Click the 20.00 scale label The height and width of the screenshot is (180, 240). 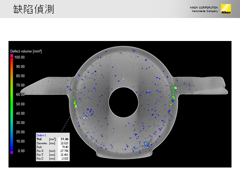20,132
